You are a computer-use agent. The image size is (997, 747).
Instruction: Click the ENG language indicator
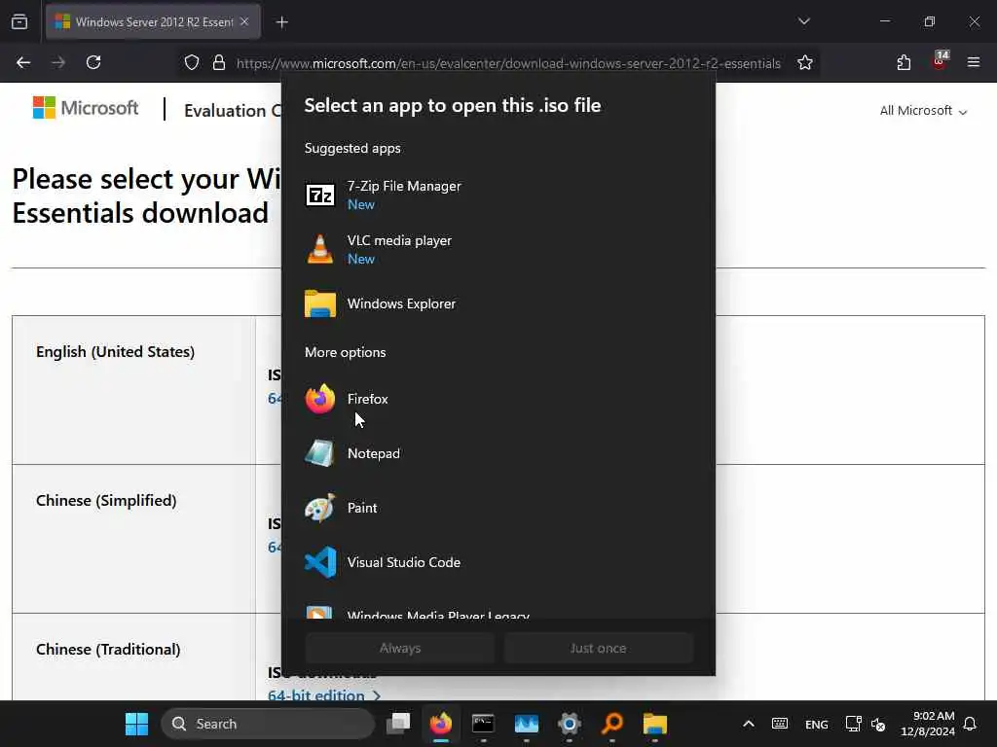click(817, 724)
